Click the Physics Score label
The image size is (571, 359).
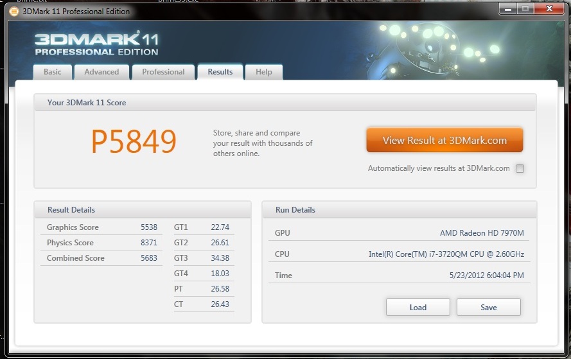70,243
